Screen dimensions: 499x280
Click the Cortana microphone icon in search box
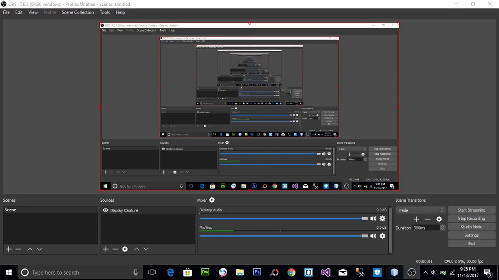pyautogui.click(x=136, y=273)
